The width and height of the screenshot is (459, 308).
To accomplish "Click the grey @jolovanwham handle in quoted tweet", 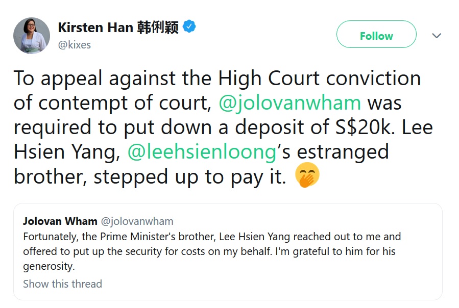I will [x=138, y=221].
